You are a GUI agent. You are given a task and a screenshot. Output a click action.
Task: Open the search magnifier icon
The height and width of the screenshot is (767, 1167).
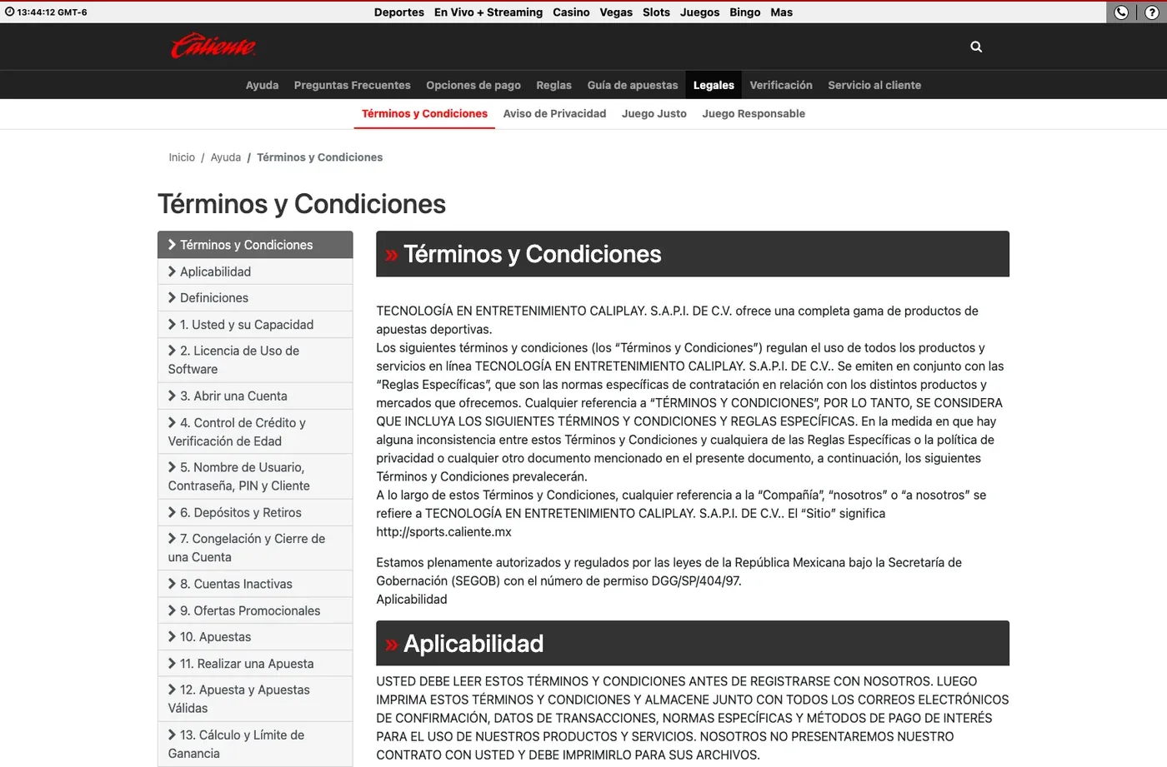pos(976,47)
